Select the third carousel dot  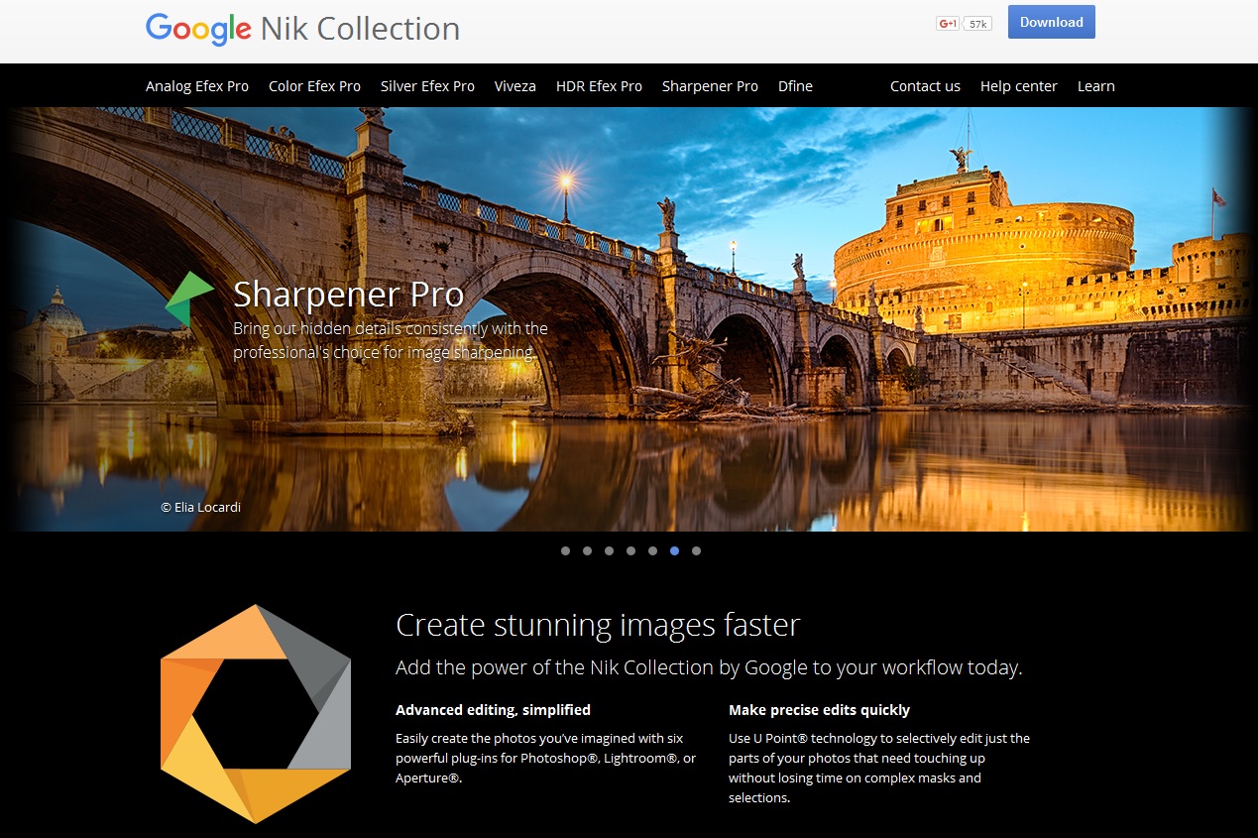[x=609, y=550]
